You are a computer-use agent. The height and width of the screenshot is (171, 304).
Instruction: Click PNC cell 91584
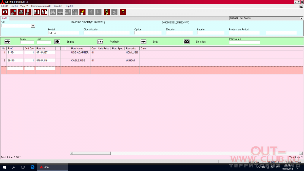(15, 52)
